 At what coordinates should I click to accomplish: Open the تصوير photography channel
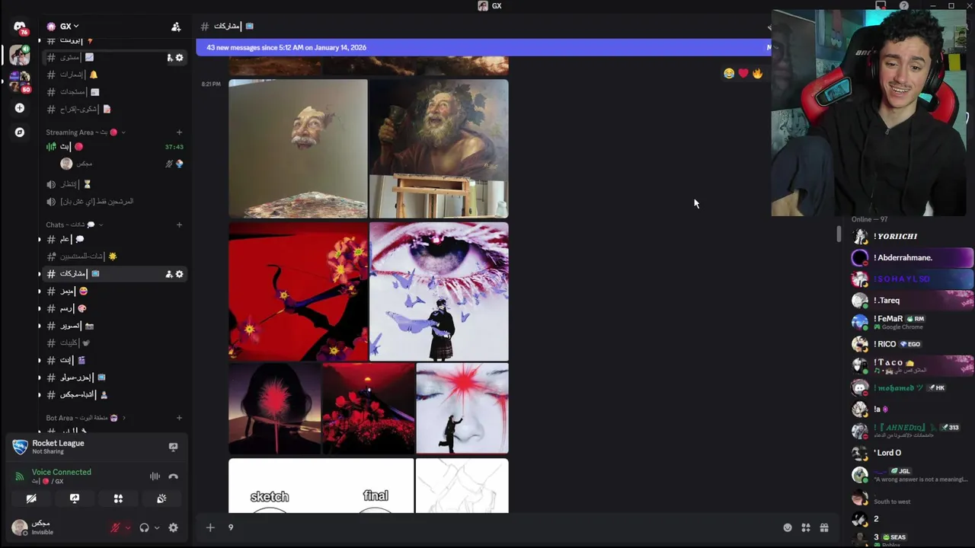coord(114,326)
